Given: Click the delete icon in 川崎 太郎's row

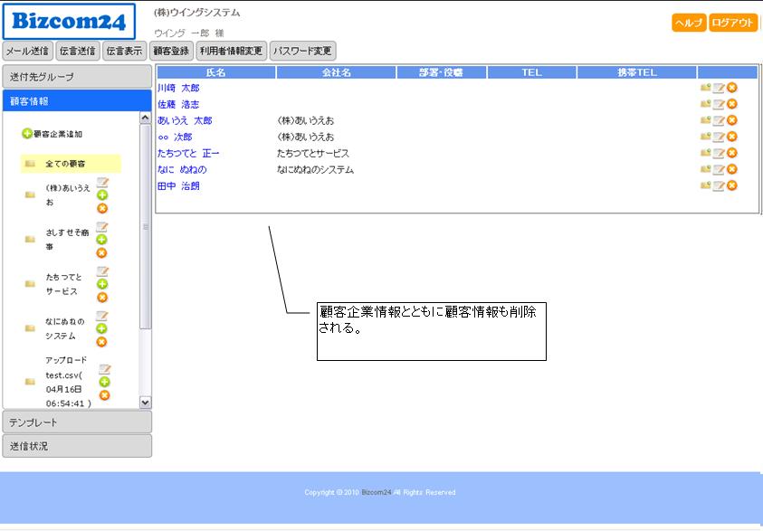Looking at the screenshot, I should tap(731, 88).
